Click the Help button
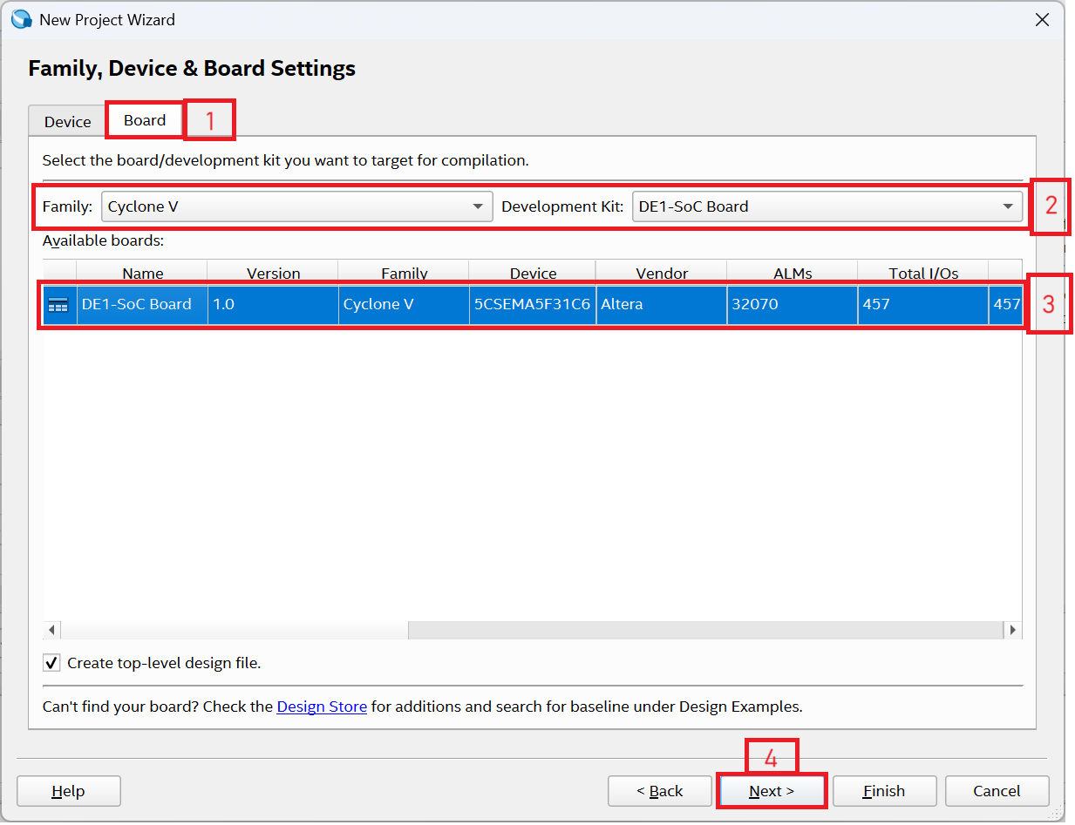 pos(69,791)
